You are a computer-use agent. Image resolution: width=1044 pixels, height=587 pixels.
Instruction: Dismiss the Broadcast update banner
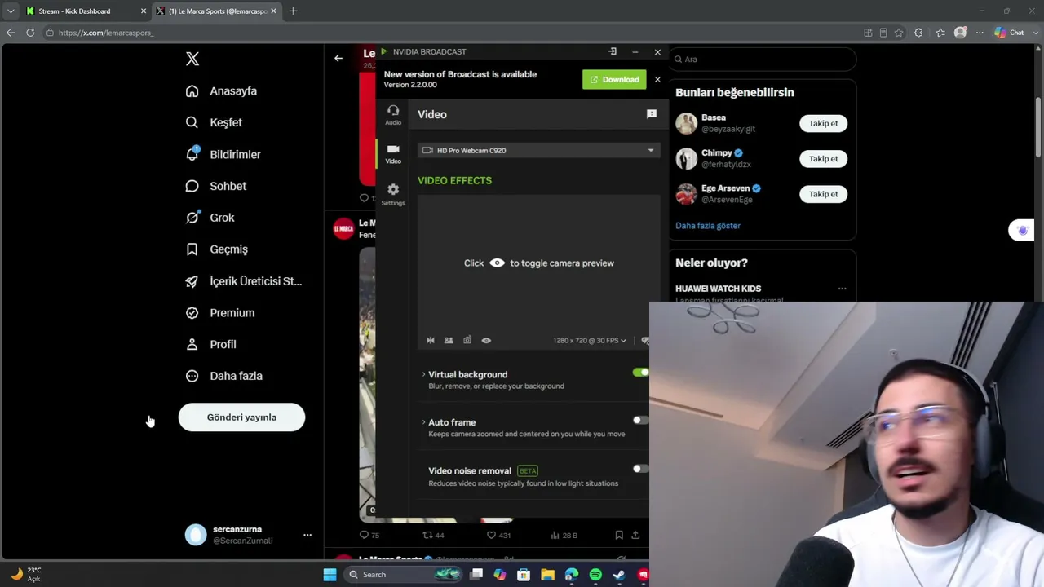pyautogui.click(x=657, y=79)
